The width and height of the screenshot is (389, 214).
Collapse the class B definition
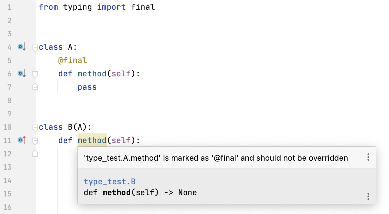click(x=35, y=127)
